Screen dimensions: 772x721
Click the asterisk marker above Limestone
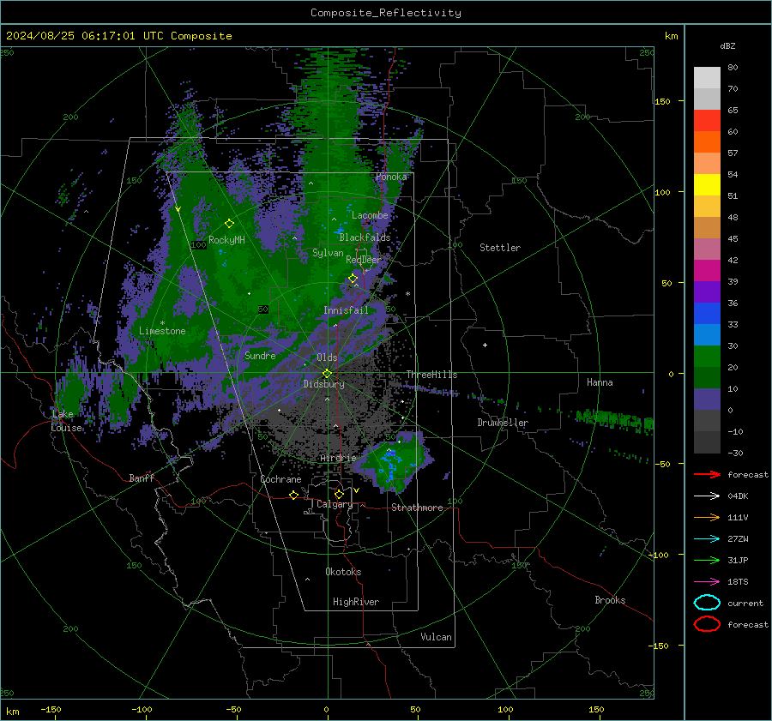tap(162, 323)
